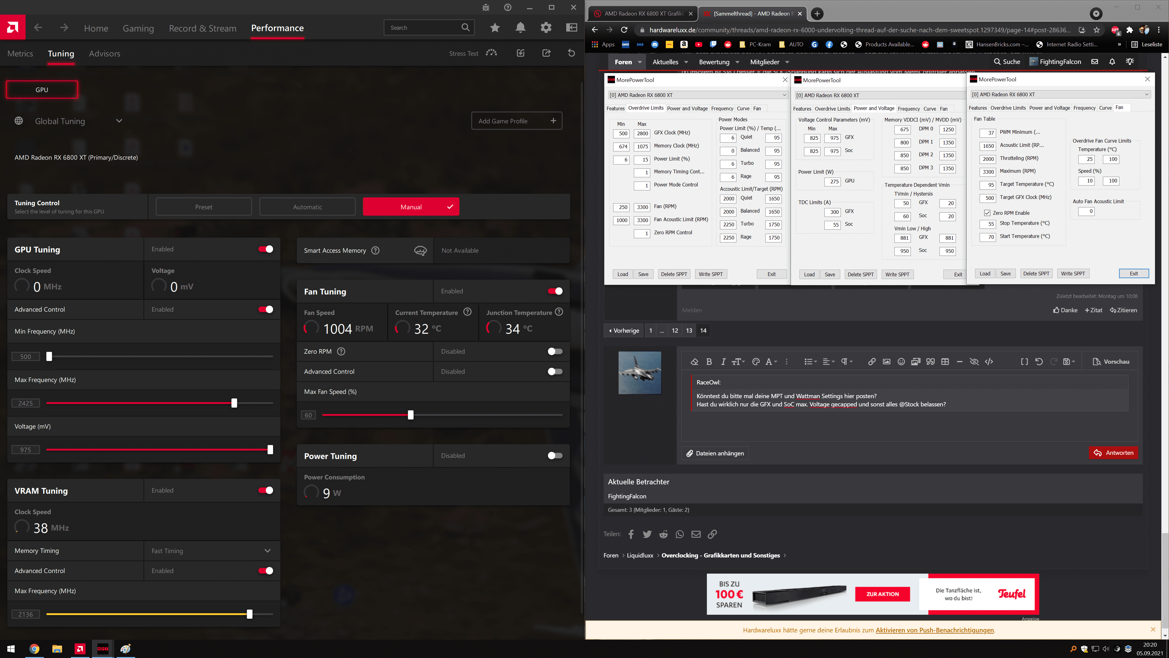Open the text color dropdown in forum editor
1169x658 pixels.
[771, 362]
